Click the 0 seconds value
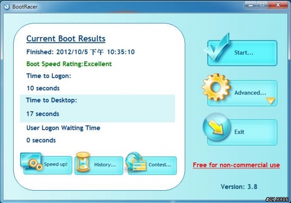 point(41,140)
